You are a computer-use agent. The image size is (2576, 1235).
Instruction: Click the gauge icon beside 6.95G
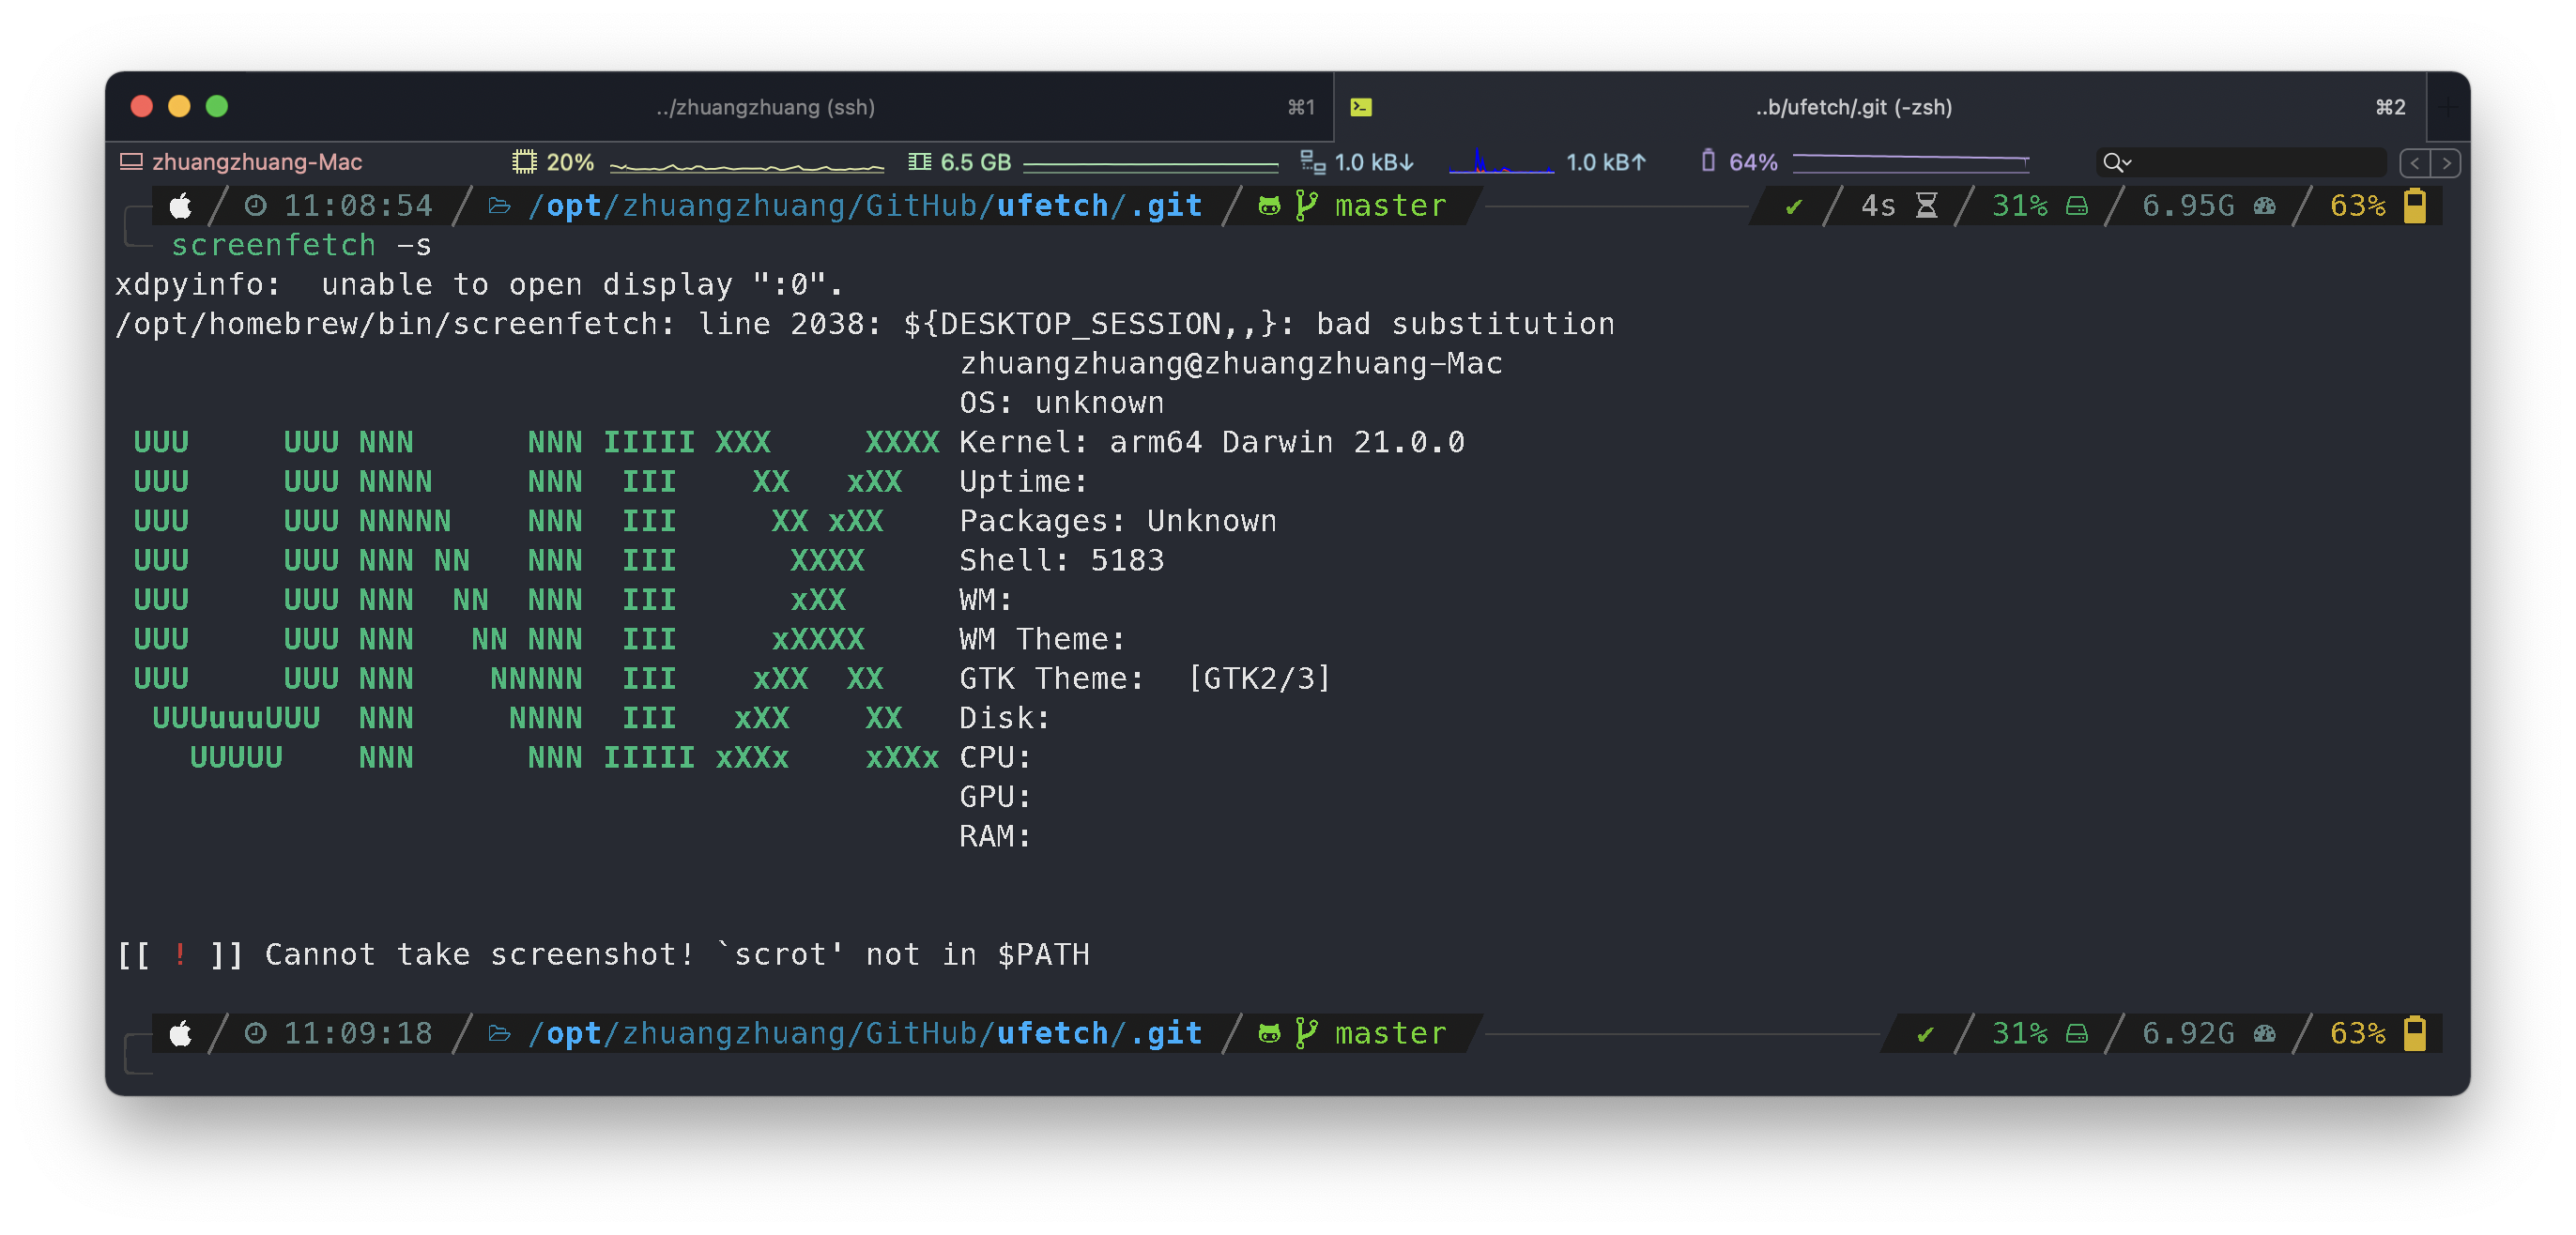(2265, 206)
